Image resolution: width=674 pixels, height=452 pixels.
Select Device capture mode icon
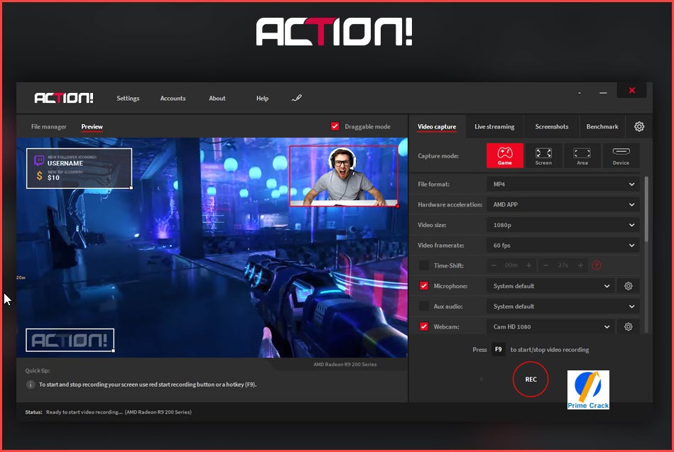[621, 155]
